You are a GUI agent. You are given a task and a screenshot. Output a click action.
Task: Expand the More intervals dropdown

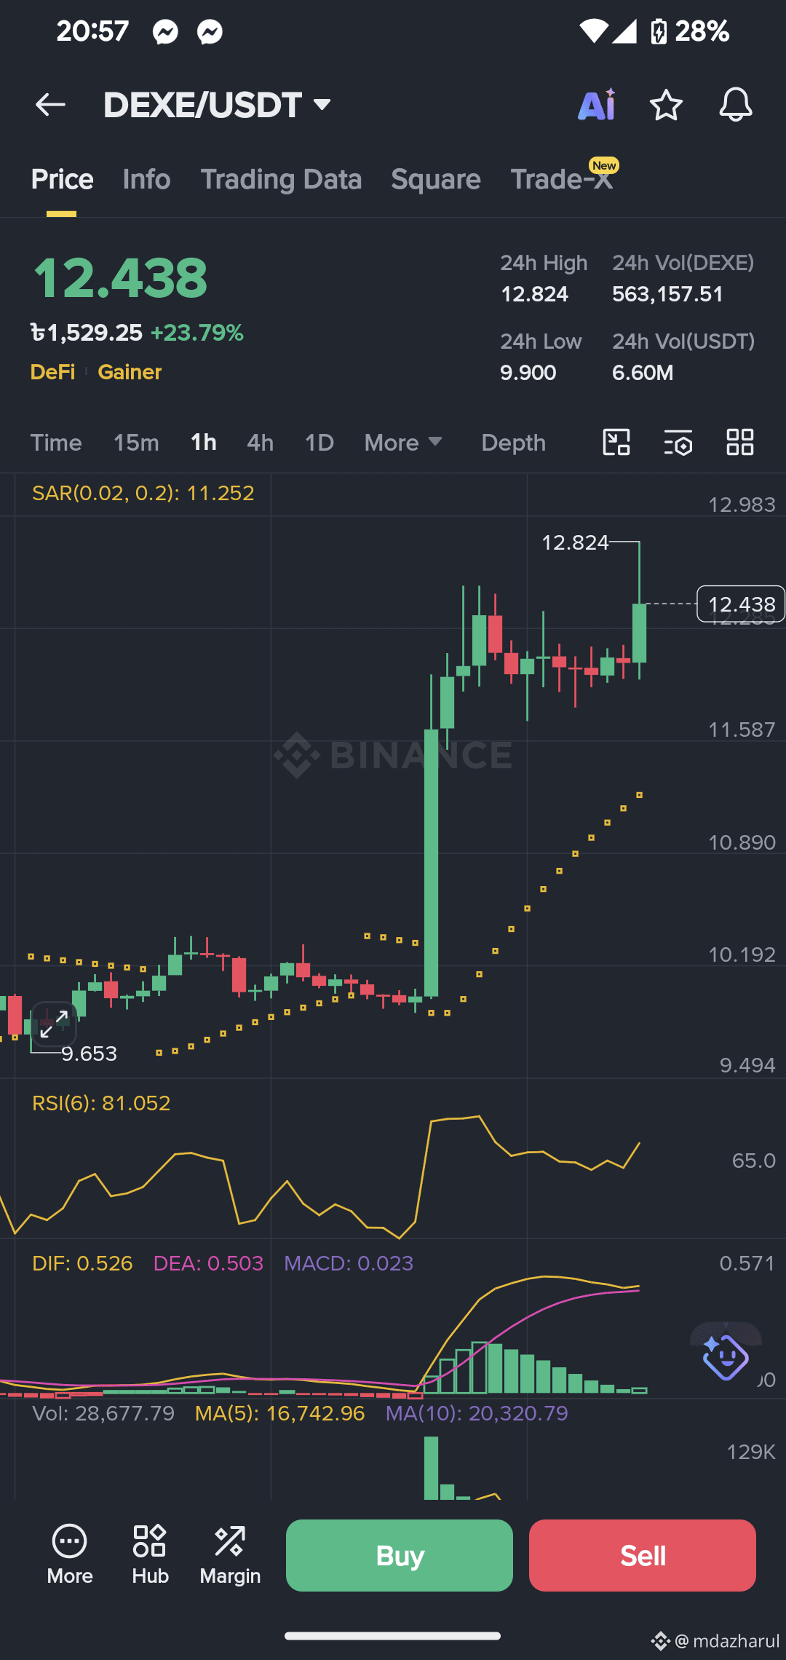coord(403,443)
